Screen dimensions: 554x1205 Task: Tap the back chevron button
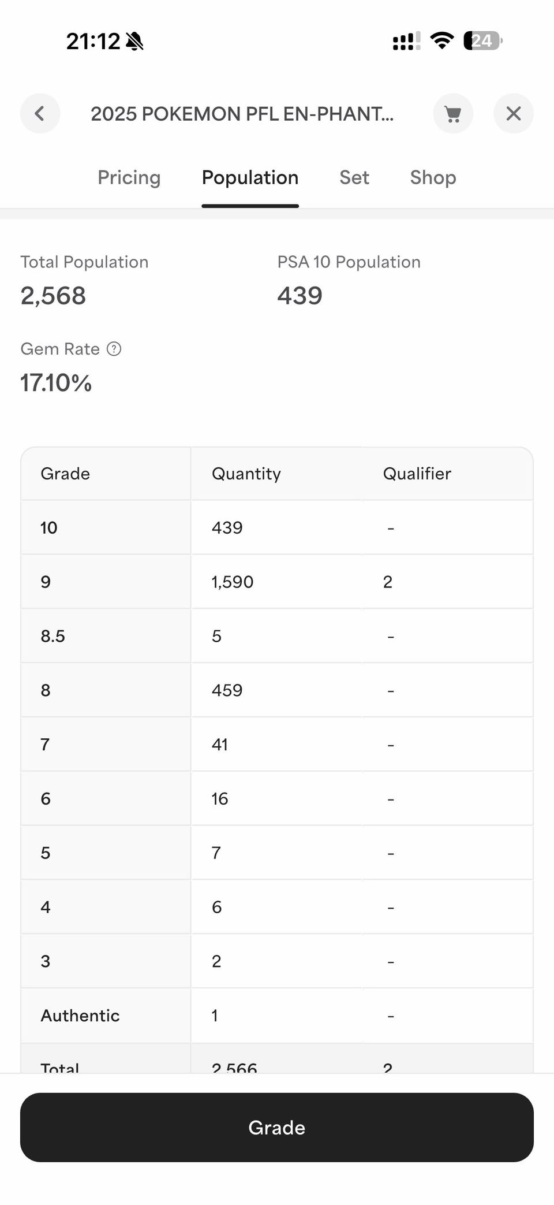[x=40, y=113]
